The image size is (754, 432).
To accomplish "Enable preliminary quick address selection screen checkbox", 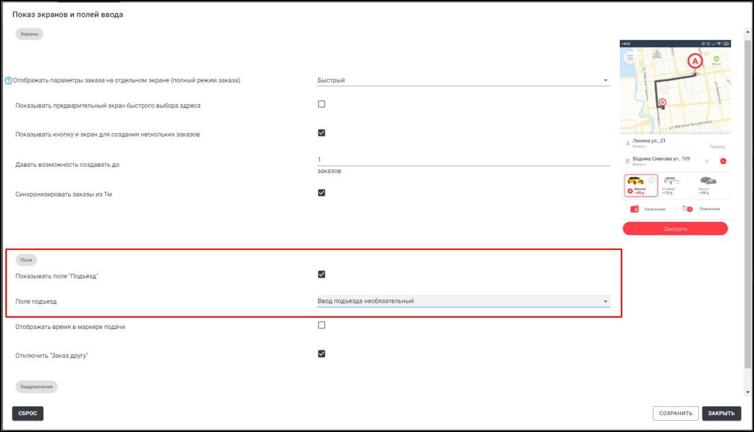I will tap(322, 104).
